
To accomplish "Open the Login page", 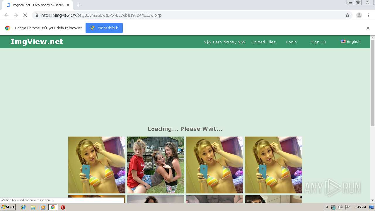I will pos(292,42).
